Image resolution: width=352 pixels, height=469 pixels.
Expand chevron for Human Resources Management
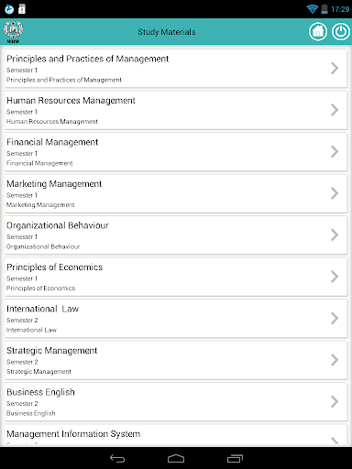[335, 110]
